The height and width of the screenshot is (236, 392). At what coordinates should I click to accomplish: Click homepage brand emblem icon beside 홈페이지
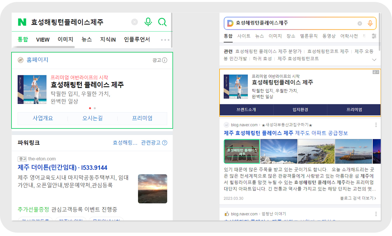click(x=21, y=60)
